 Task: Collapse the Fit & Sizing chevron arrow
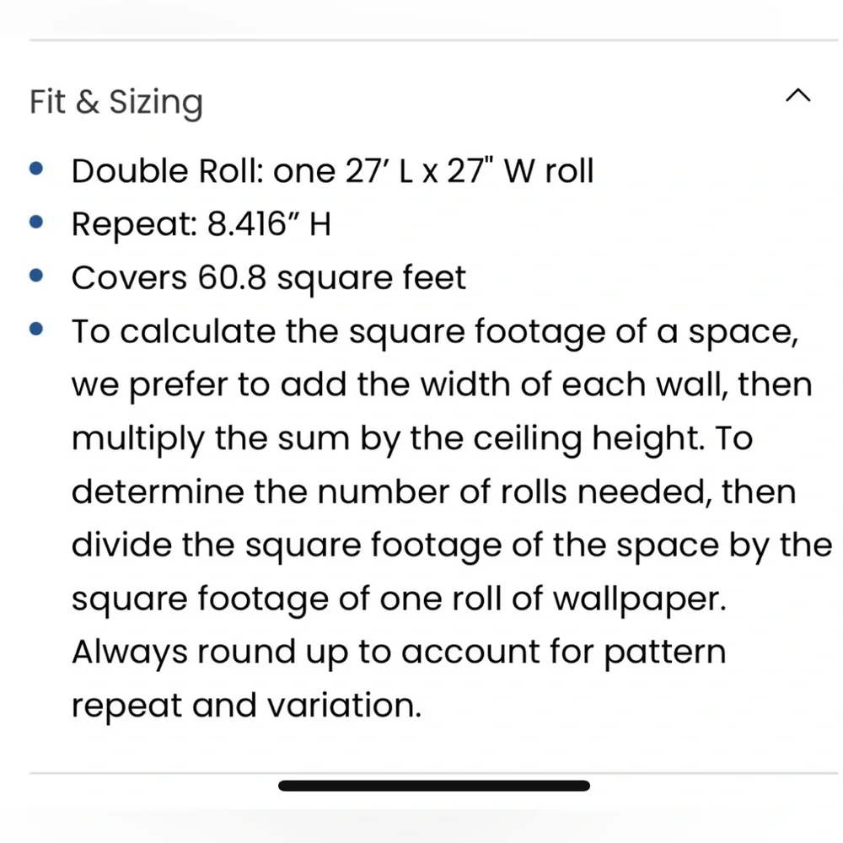tap(797, 96)
